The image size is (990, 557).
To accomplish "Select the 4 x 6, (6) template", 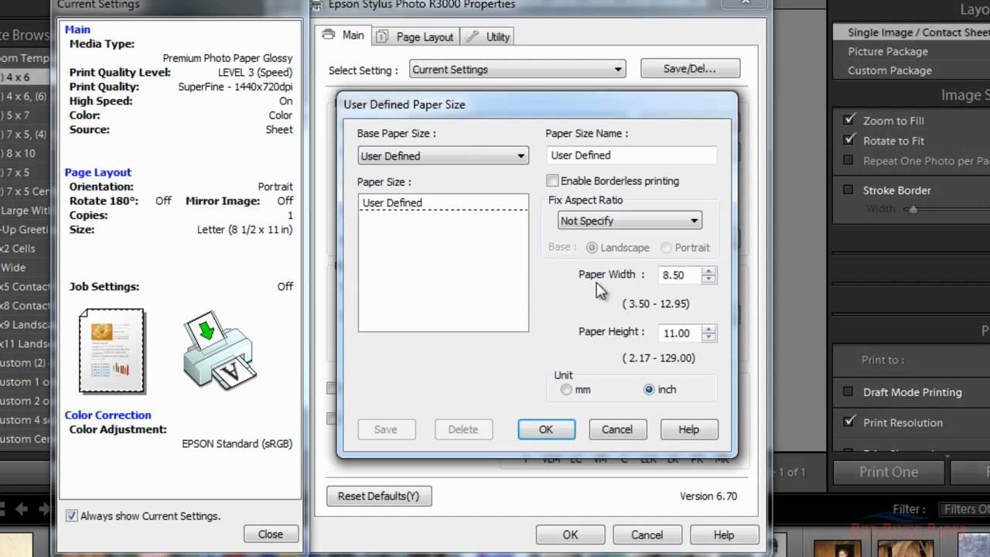I will pyautogui.click(x=26, y=97).
